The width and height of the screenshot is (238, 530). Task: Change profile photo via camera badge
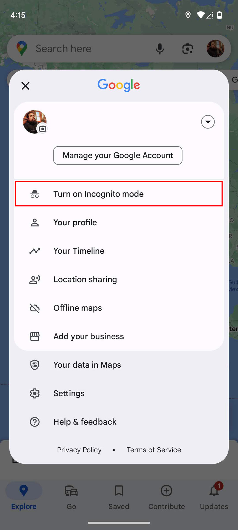(x=42, y=129)
